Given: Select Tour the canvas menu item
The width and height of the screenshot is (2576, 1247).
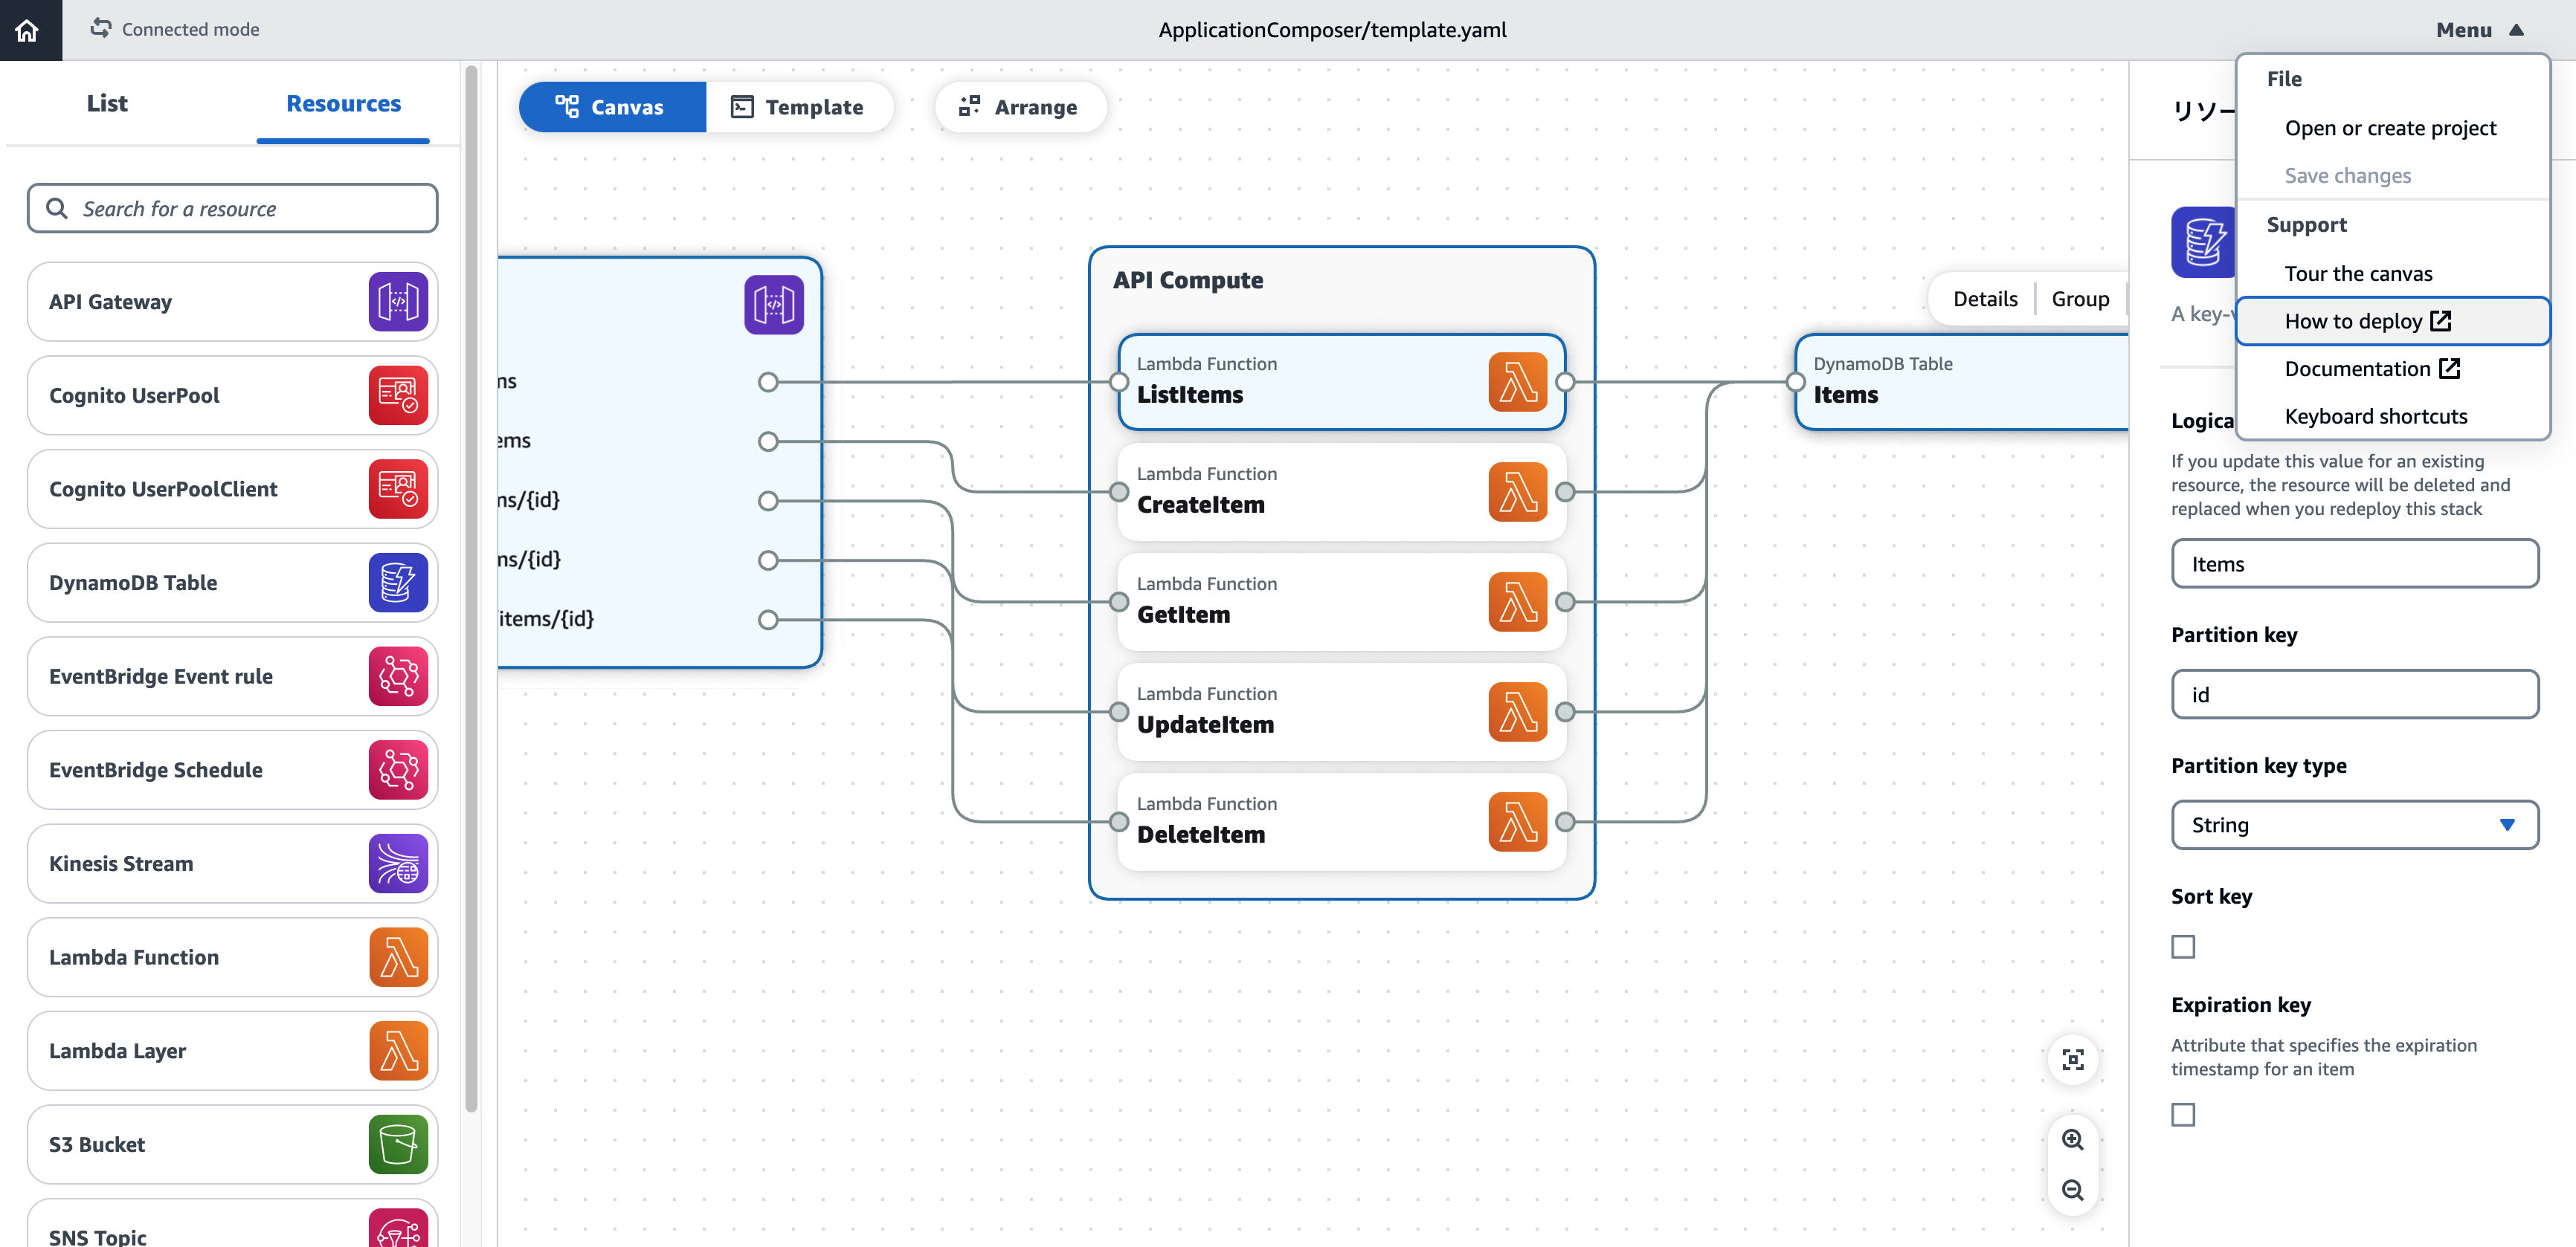Looking at the screenshot, I should pyautogui.click(x=2358, y=273).
